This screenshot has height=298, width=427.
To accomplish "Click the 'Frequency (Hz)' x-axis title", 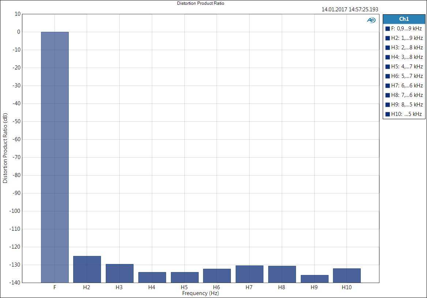I will [201, 293].
